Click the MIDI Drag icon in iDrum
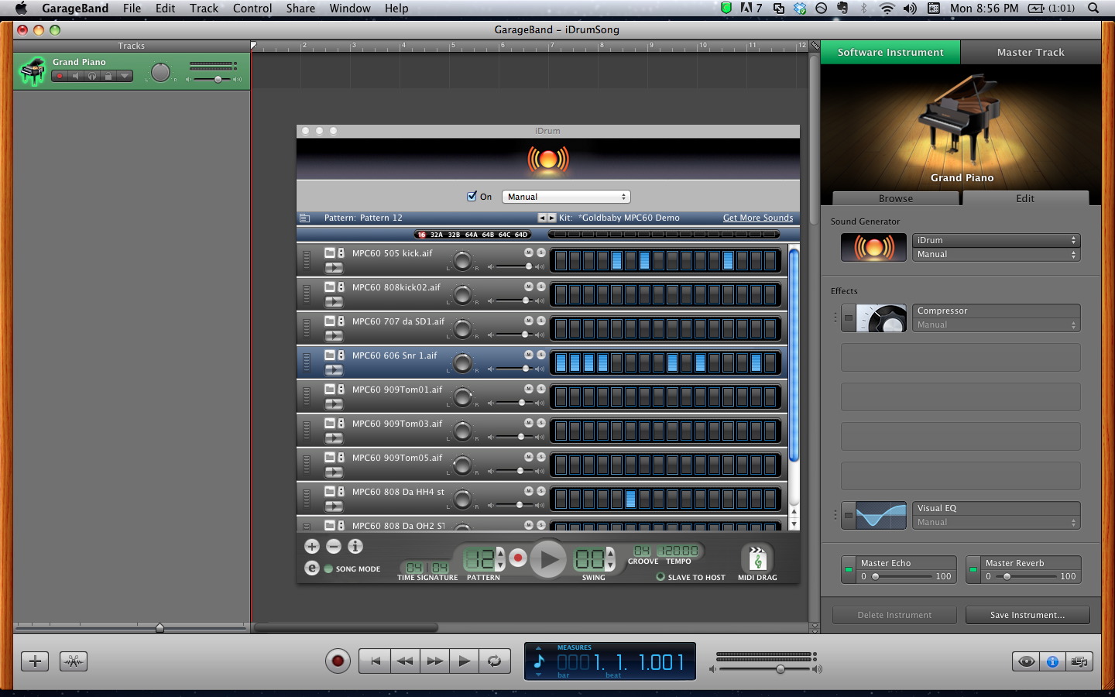The height and width of the screenshot is (697, 1115). coord(757,558)
